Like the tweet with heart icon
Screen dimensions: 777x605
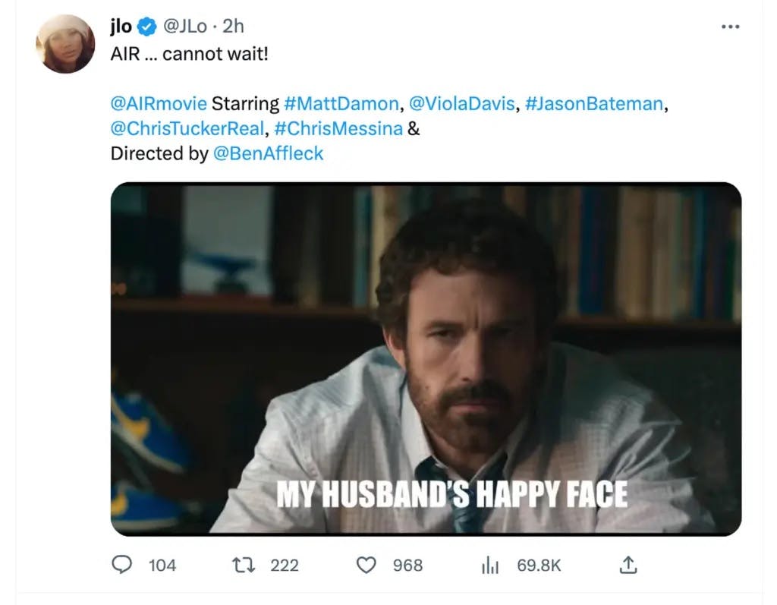point(366,566)
